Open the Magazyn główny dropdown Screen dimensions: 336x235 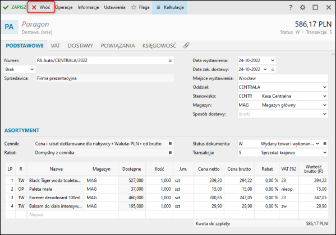coord(283,105)
